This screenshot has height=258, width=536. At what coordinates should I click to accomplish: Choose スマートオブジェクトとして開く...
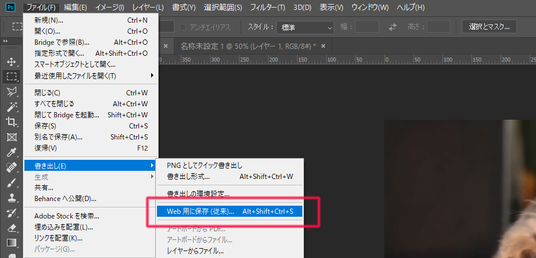pos(91,64)
